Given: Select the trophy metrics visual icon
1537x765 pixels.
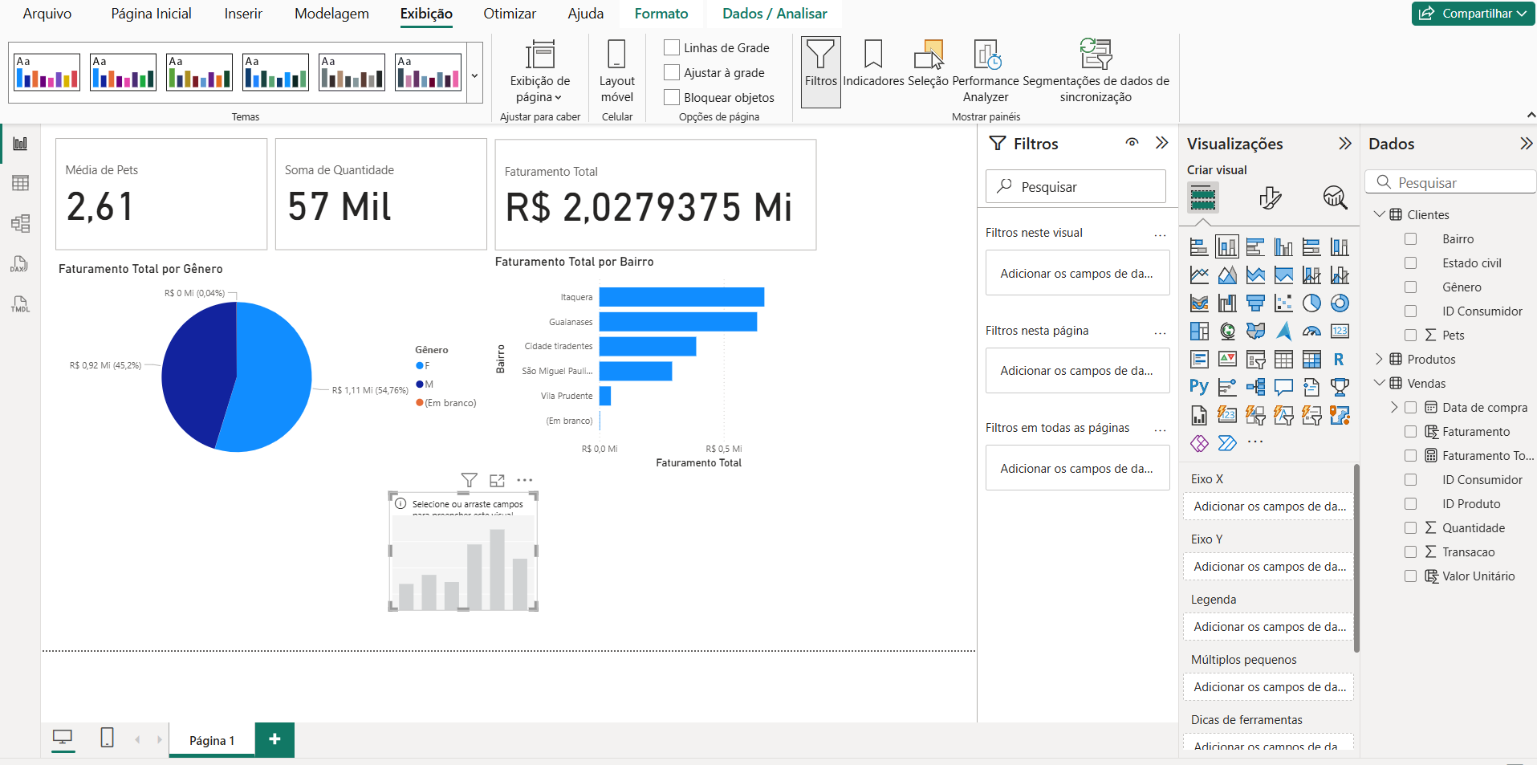Looking at the screenshot, I should click(1340, 388).
